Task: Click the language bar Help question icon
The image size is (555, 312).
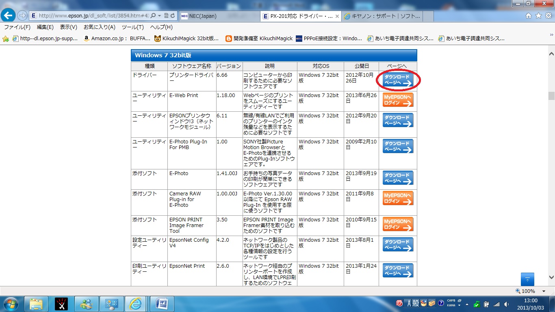Action: point(440,303)
